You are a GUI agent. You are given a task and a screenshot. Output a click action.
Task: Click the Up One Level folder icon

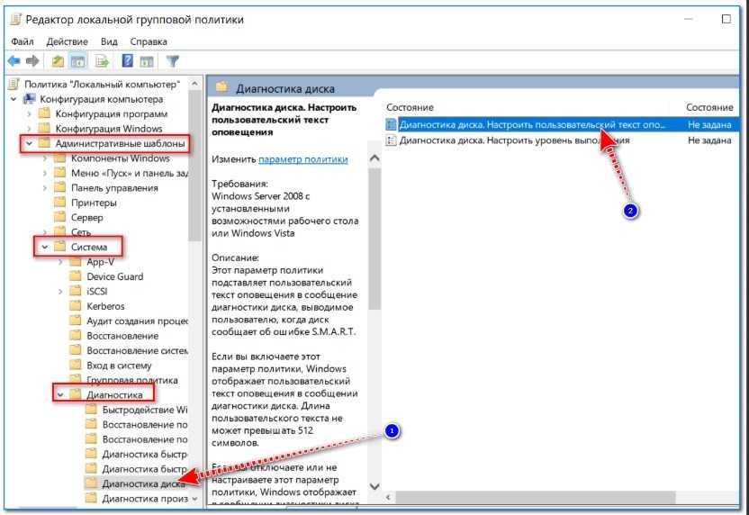pos(58,61)
